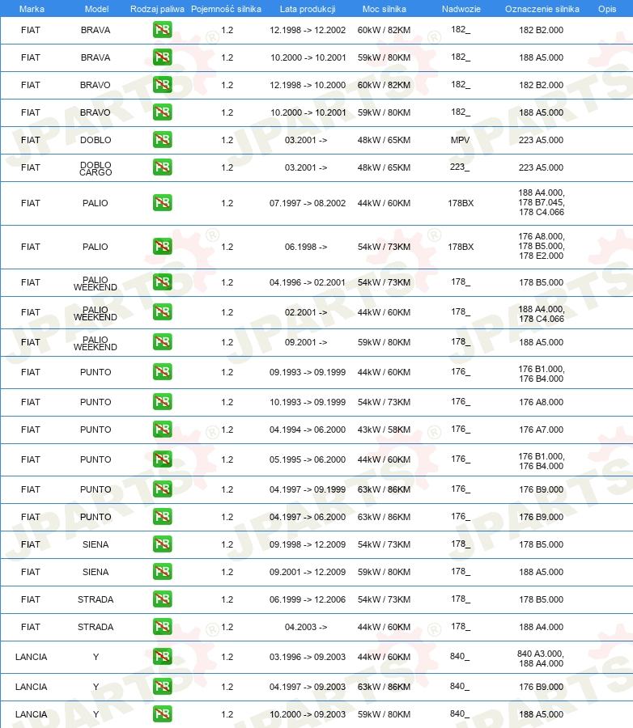Click the fuel icon in the BRAVO 12.1998 -> 10.2000 row
633x728 pixels.
[x=162, y=85]
